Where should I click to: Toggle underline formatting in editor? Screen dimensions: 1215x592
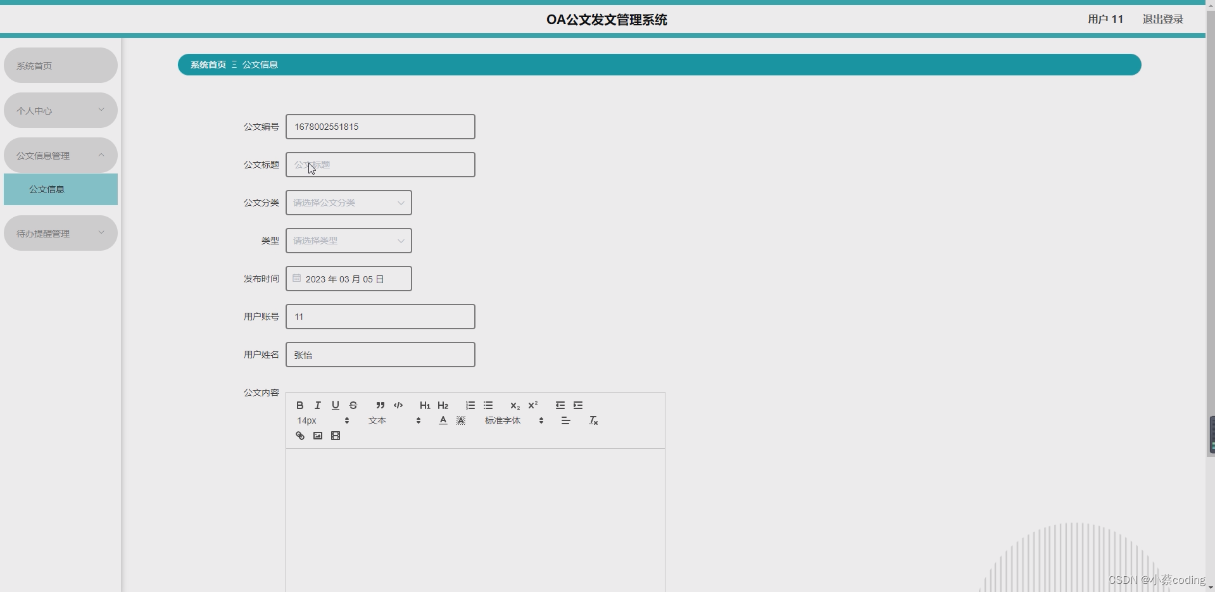[x=336, y=405]
